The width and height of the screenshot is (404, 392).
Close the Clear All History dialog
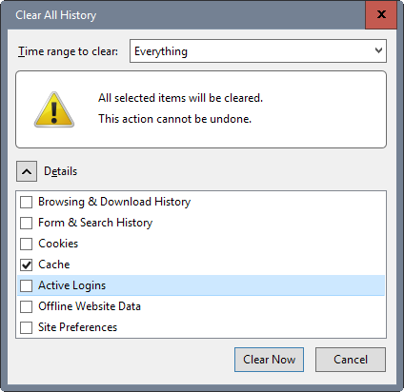[x=381, y=14]
